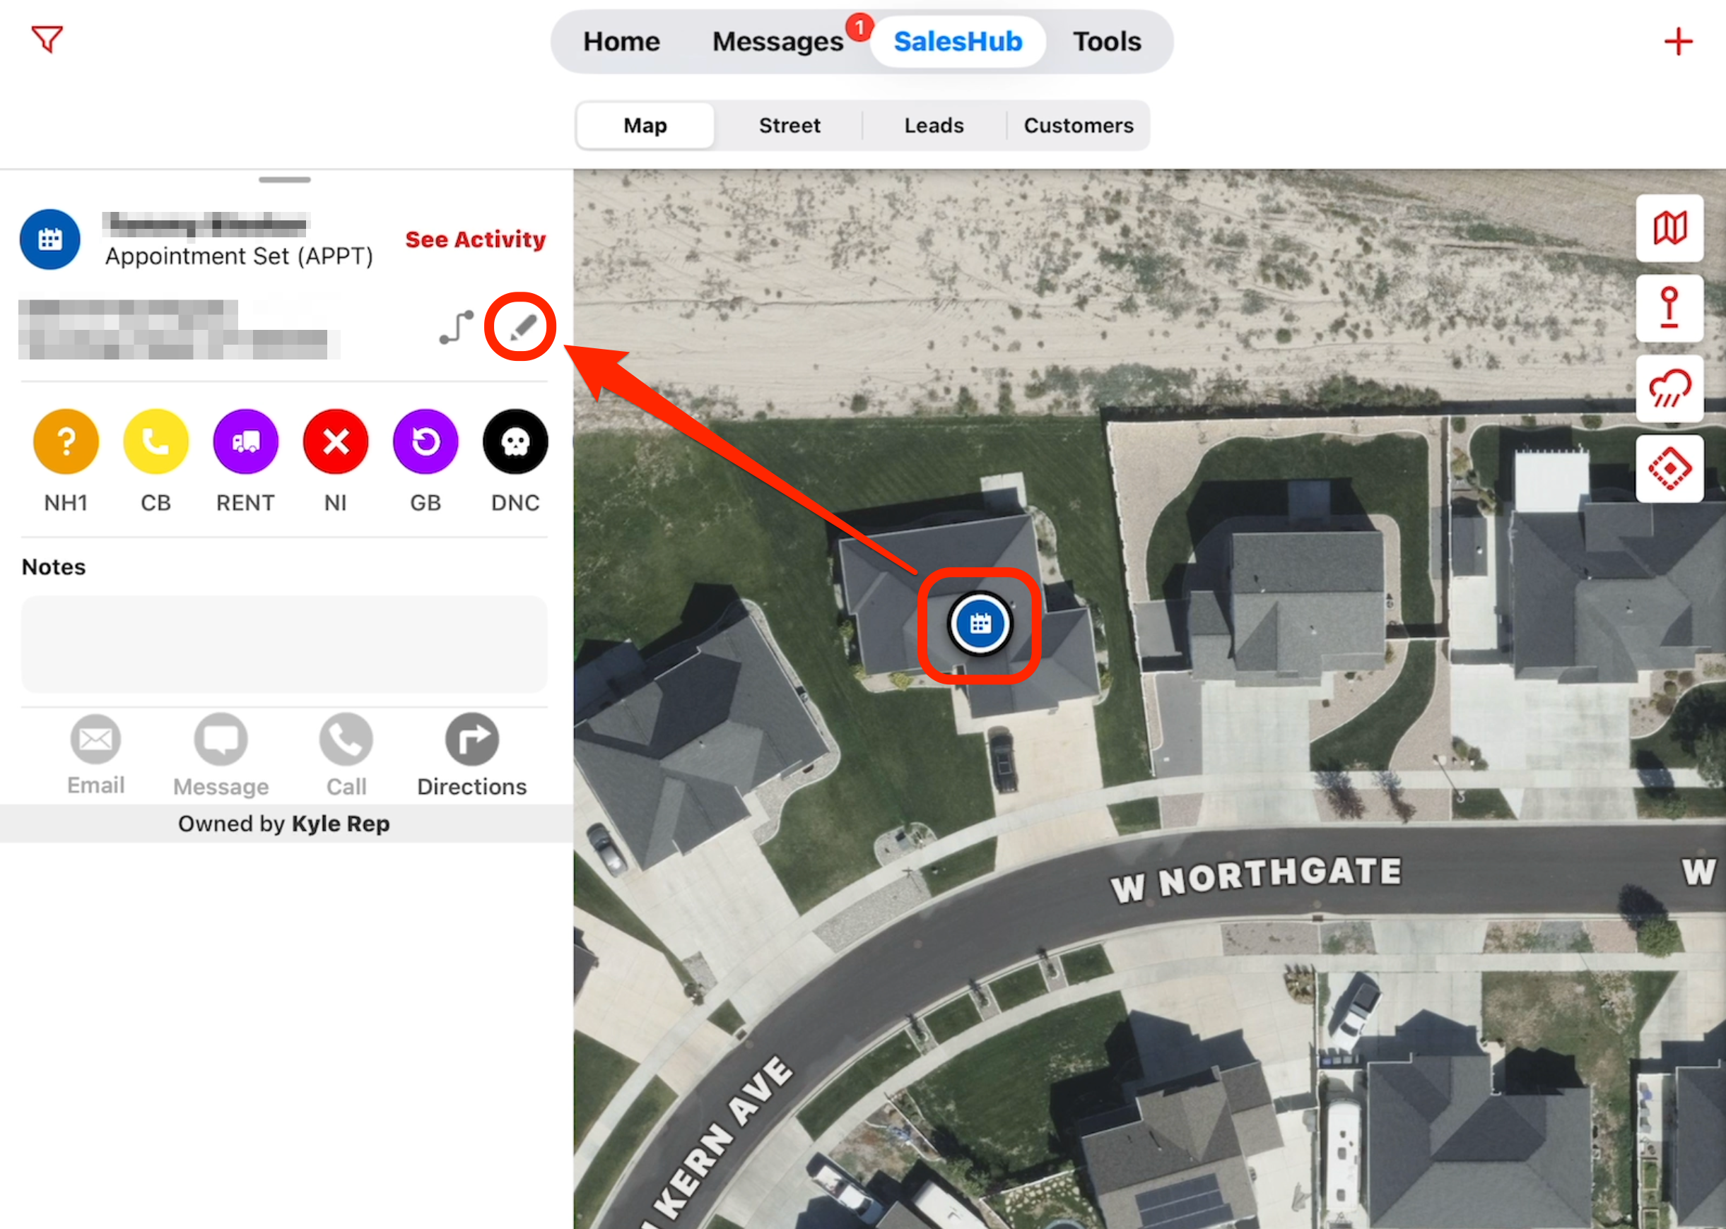Mark lead as NH1 status

(66, 442)
